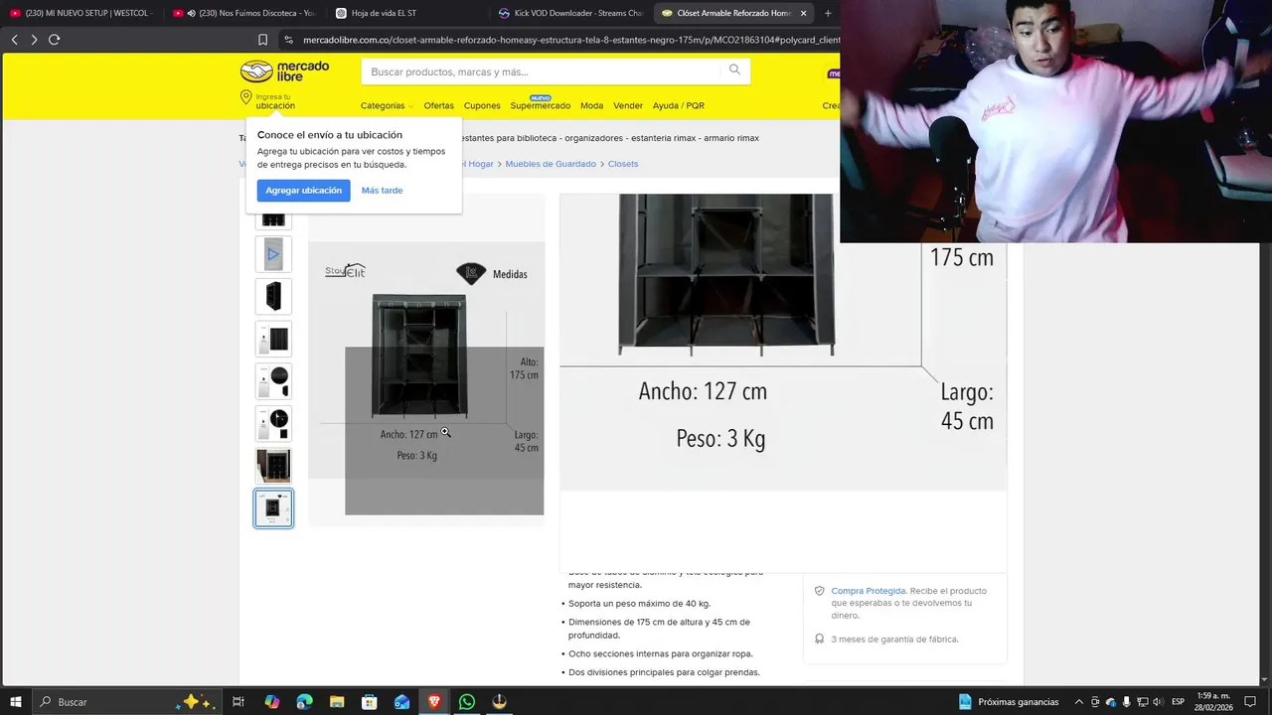Click the warranty ribbon icon
This screenshot has width=1272, height=715.
[820, 640]
